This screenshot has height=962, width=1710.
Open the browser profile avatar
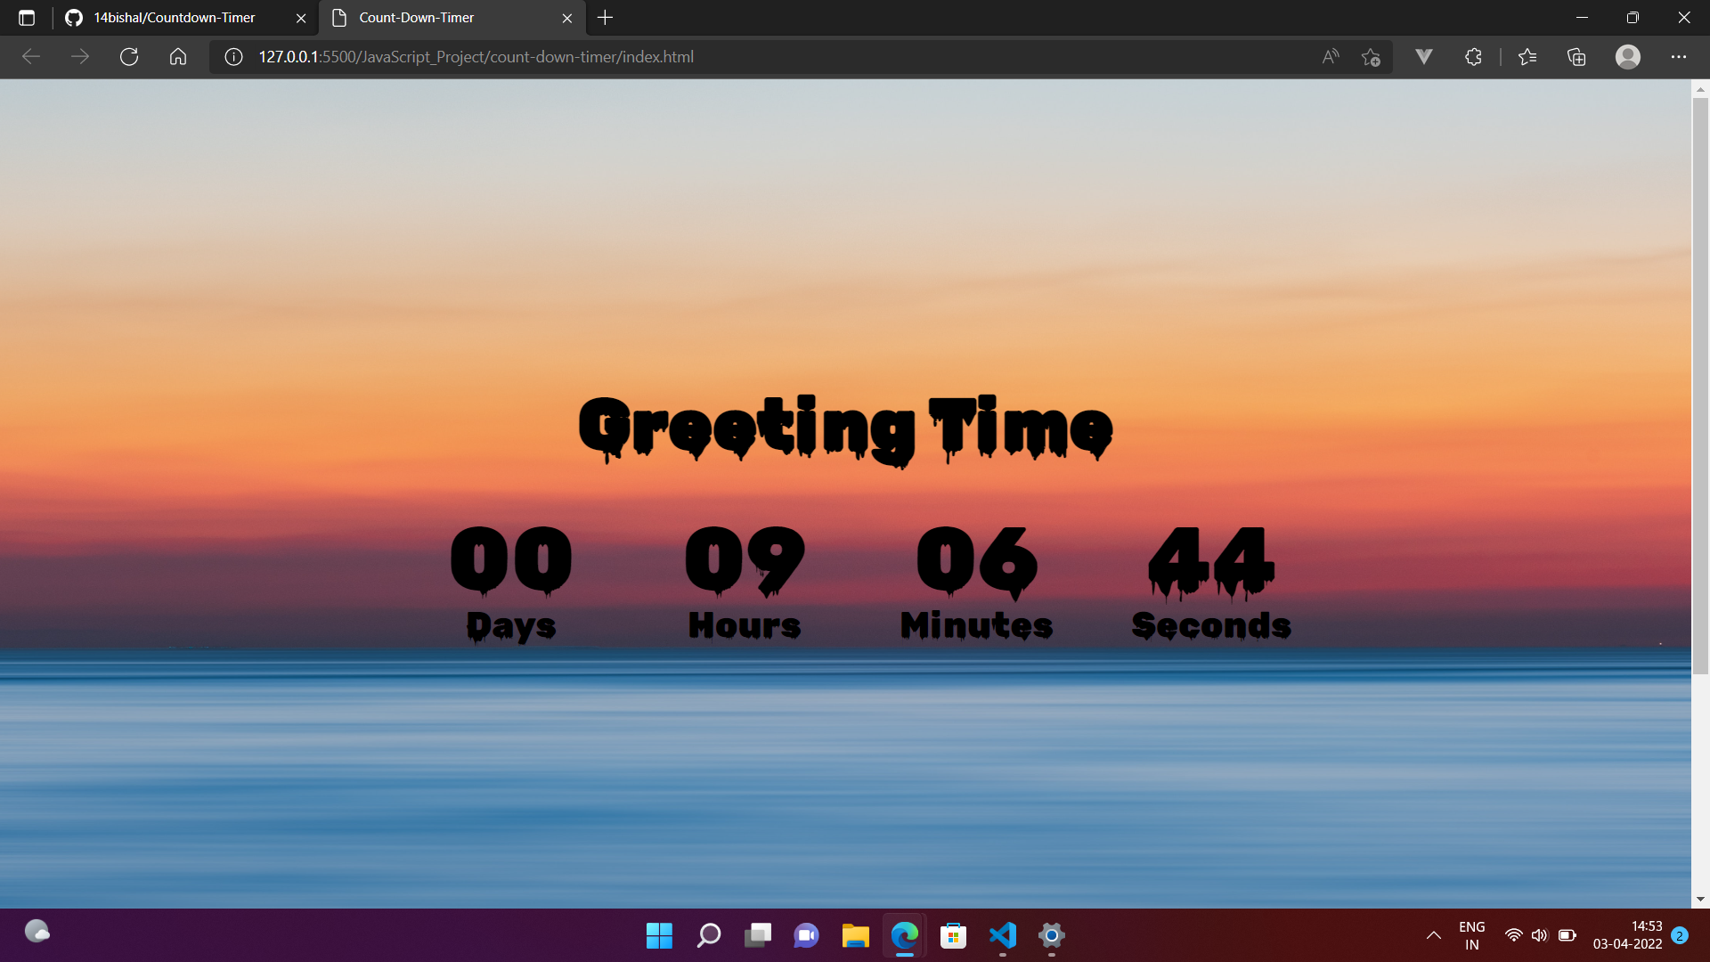tap(1627, 56)
